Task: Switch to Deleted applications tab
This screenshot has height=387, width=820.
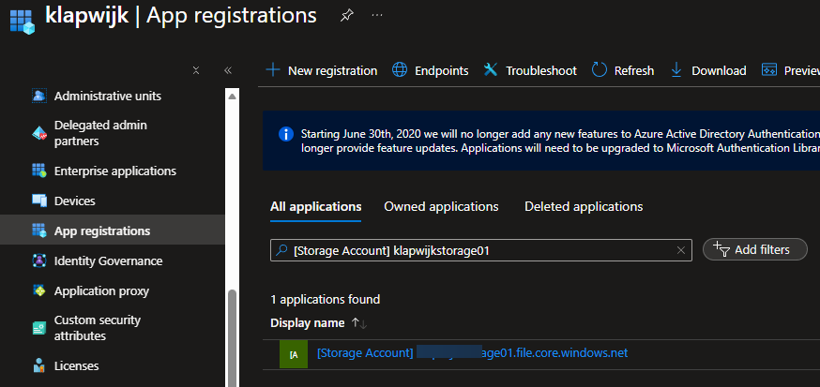Action: (x=584, y=206)
